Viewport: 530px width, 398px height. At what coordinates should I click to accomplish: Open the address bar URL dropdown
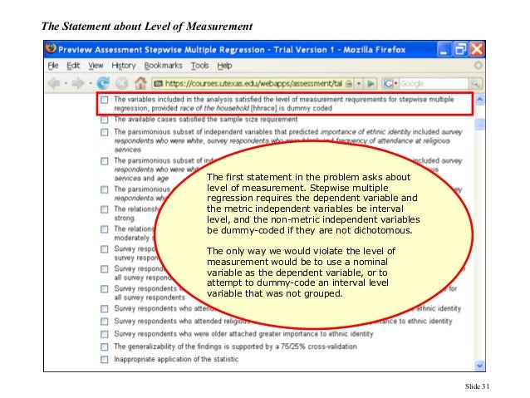(x=359, y=83)
